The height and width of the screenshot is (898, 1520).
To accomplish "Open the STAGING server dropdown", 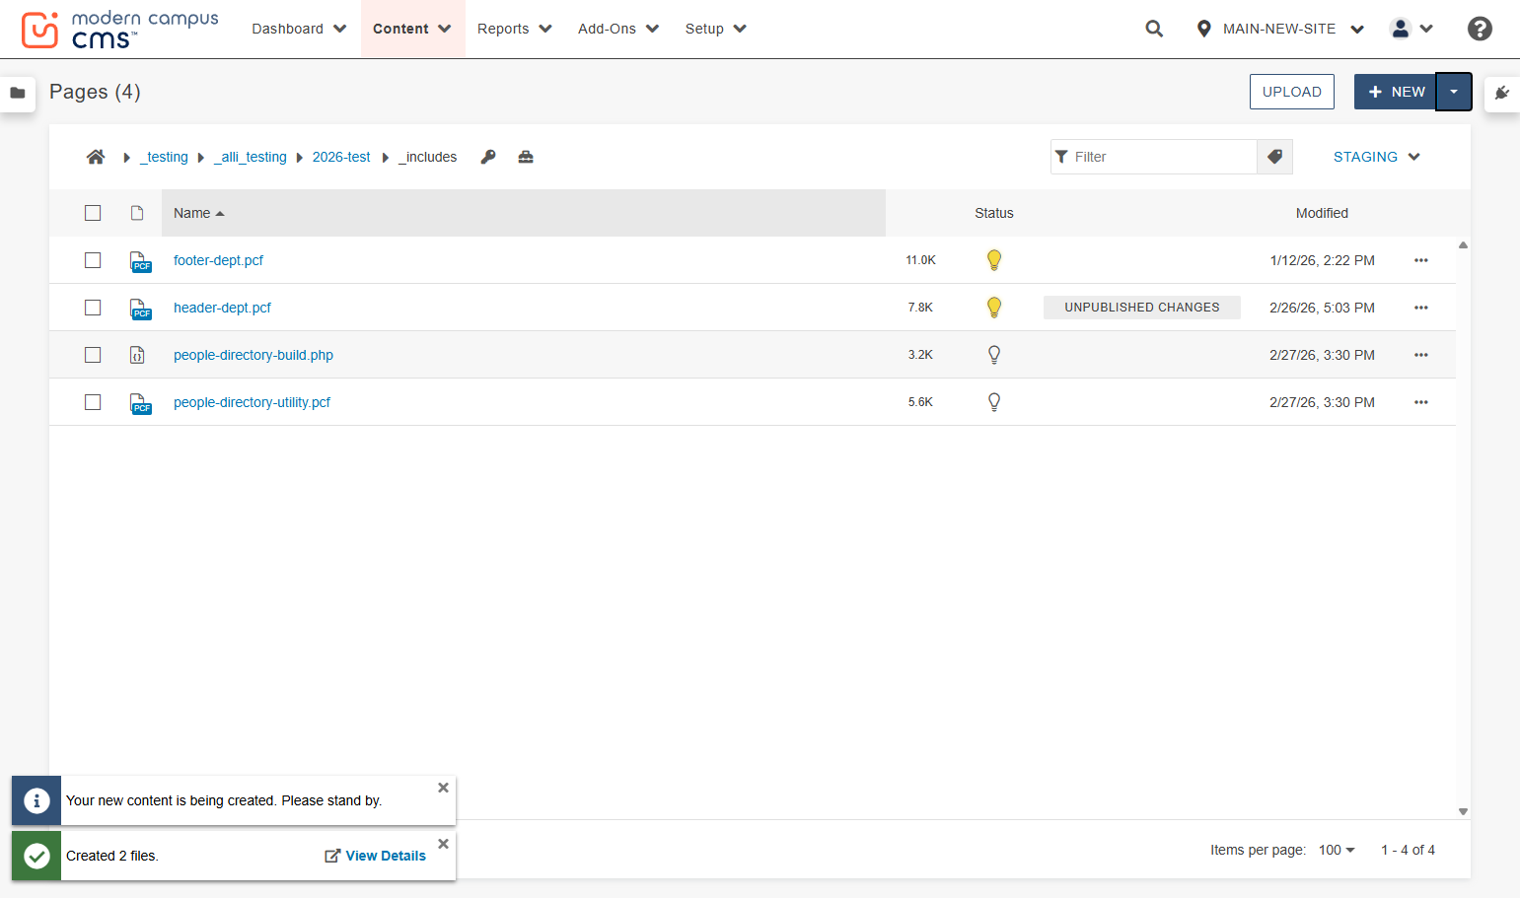I will click(1376, 157).
